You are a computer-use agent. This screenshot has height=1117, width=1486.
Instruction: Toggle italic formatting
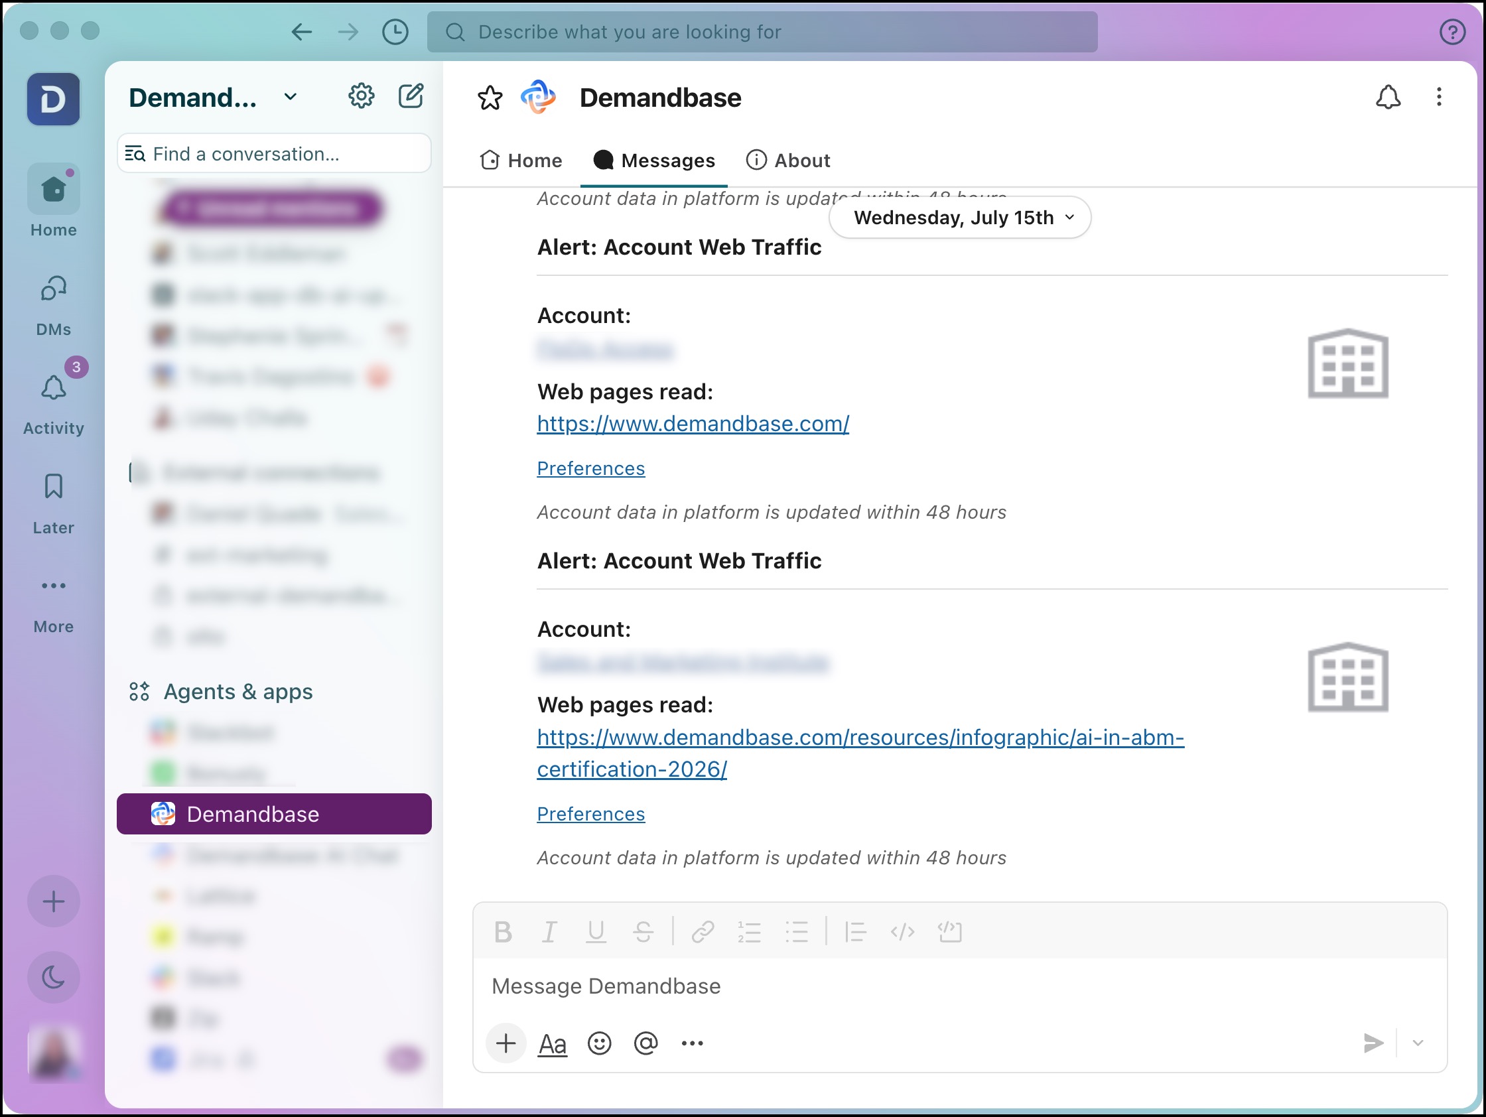pos(549,933)
